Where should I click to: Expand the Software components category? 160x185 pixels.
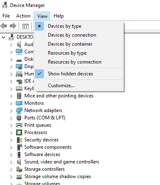pyautogui.click(x=11, y=148)
